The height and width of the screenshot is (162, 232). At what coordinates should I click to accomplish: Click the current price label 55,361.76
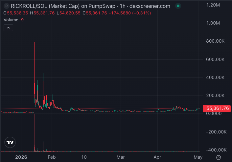tap(217, 109)
